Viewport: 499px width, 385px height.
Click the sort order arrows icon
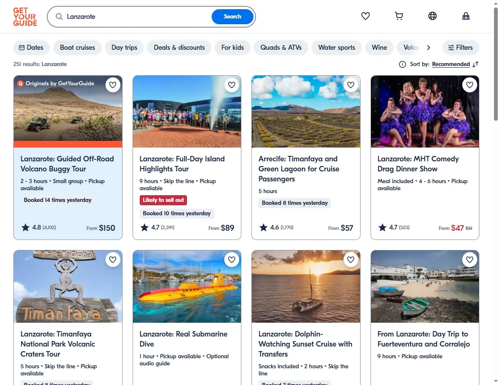[476, 64]
